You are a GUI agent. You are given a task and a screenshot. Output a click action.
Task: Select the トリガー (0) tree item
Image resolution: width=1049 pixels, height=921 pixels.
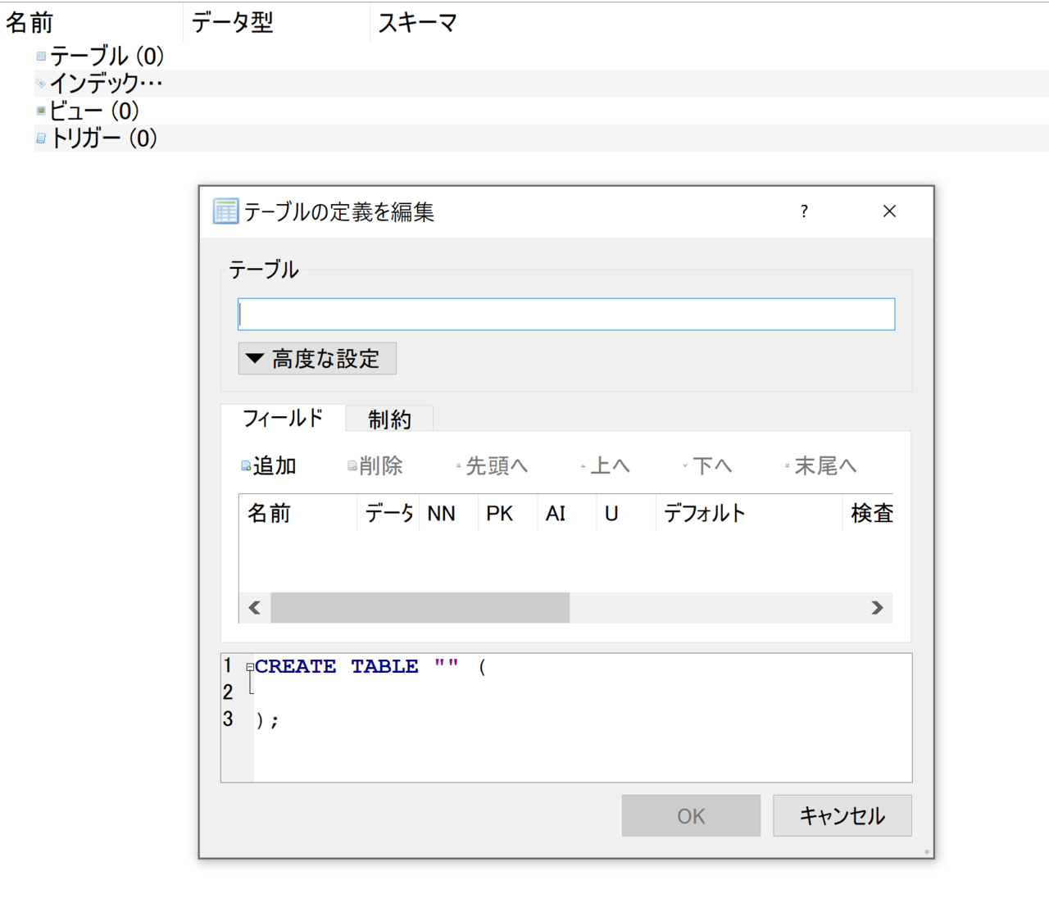click(104, 138)
